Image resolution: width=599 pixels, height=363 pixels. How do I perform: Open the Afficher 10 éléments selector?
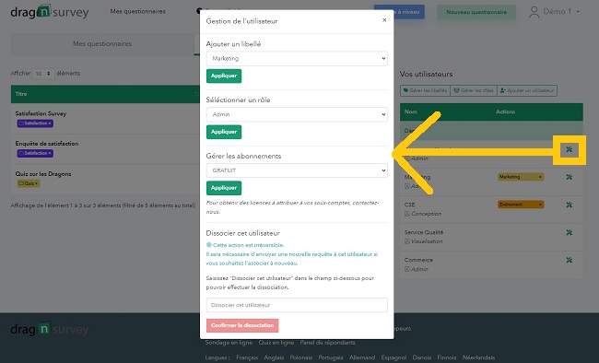(x=42, y=74)
